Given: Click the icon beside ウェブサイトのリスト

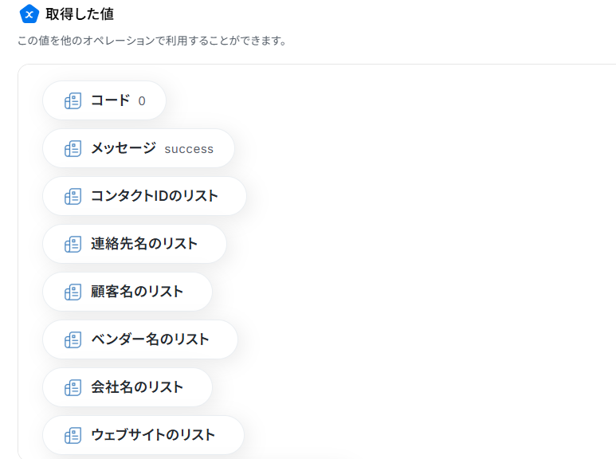Looking at the screenshot, I should coord(73,436).
